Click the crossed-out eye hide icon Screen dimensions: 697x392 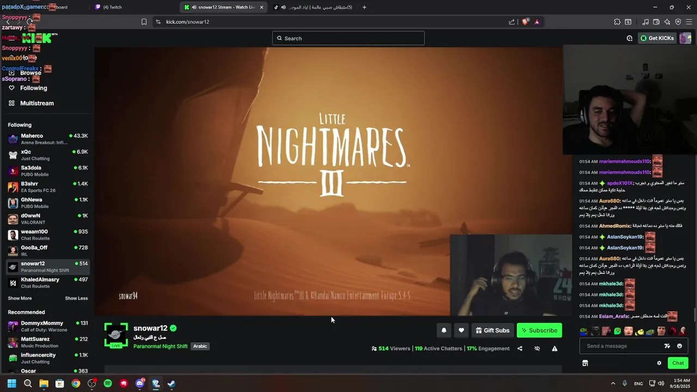[x=537, y=348]
